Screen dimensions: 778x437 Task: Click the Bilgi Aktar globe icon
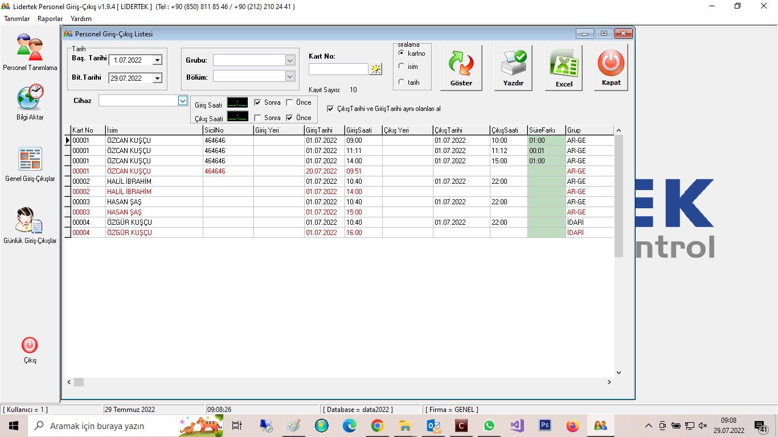[30, 98]
